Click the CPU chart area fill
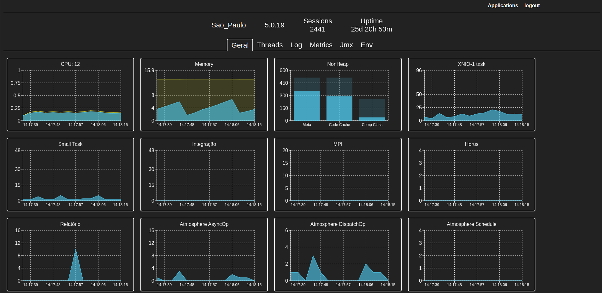602x293 pixels. pyautogui.click(x=72, y=117)
